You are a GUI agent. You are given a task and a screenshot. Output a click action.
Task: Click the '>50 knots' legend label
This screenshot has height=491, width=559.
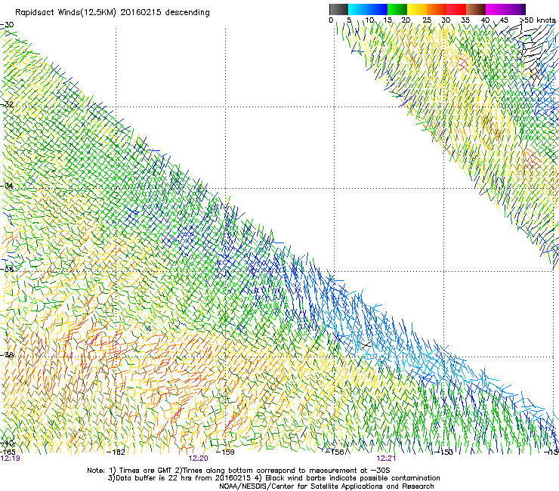538,20
